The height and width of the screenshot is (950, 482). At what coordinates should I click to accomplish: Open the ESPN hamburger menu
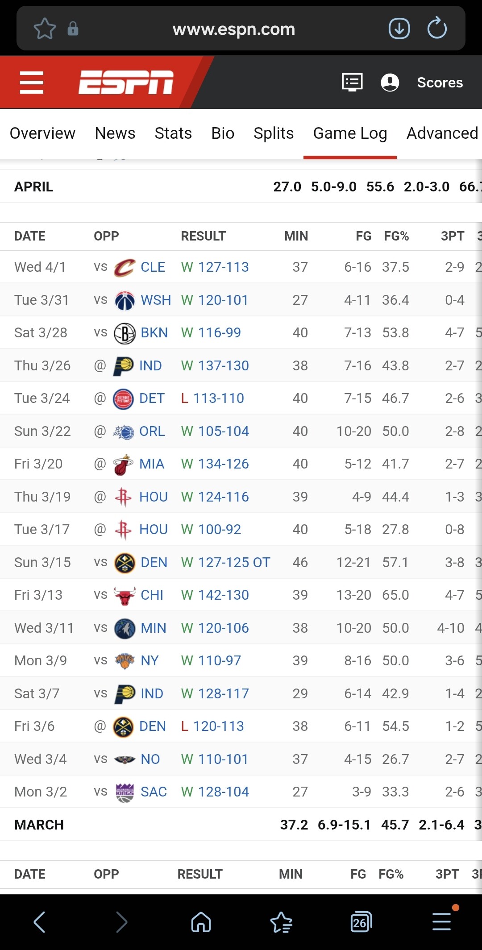[x=32, y=83]
